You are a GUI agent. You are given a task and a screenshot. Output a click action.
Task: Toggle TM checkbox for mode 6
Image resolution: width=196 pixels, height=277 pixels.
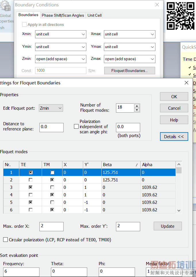pos(52,210)
